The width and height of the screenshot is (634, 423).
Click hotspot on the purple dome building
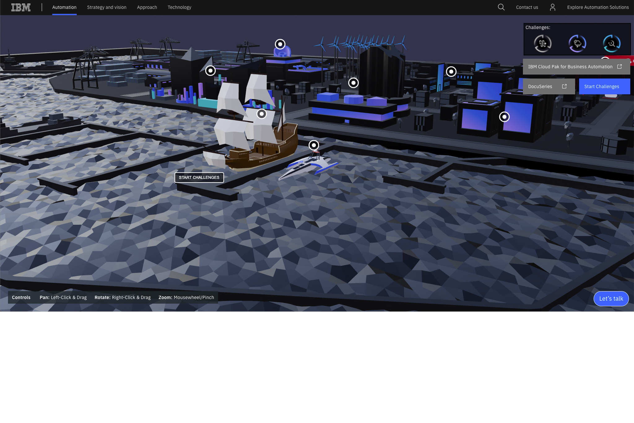[x=280, y=44]
